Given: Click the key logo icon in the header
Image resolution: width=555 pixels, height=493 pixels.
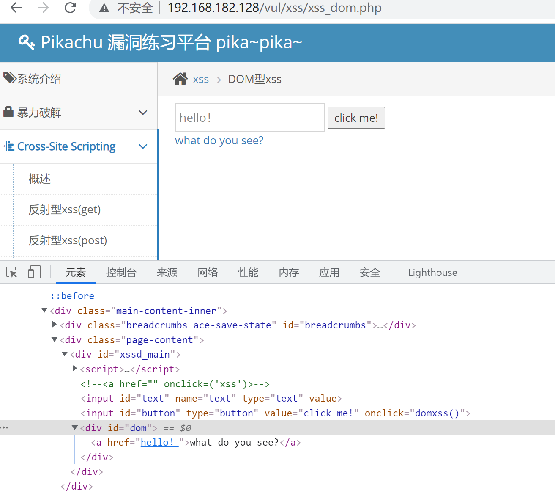Looking at the screenshot, I should click(27, 42).
